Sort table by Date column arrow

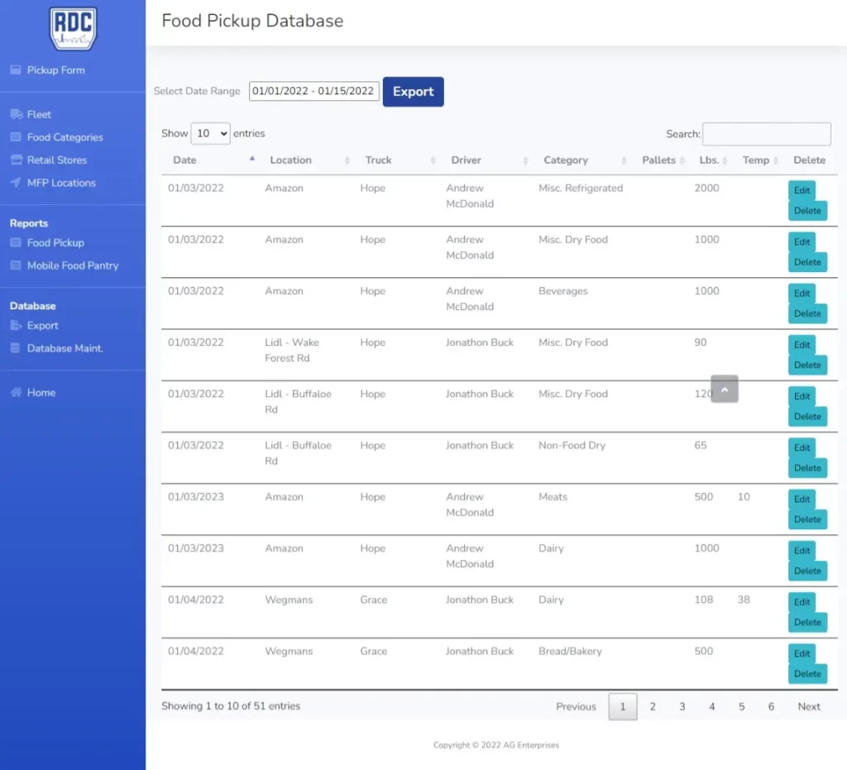point(251,159)
